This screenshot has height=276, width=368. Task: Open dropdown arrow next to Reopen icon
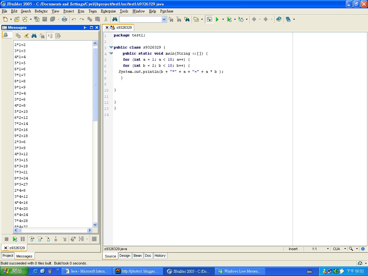point(31,19)
